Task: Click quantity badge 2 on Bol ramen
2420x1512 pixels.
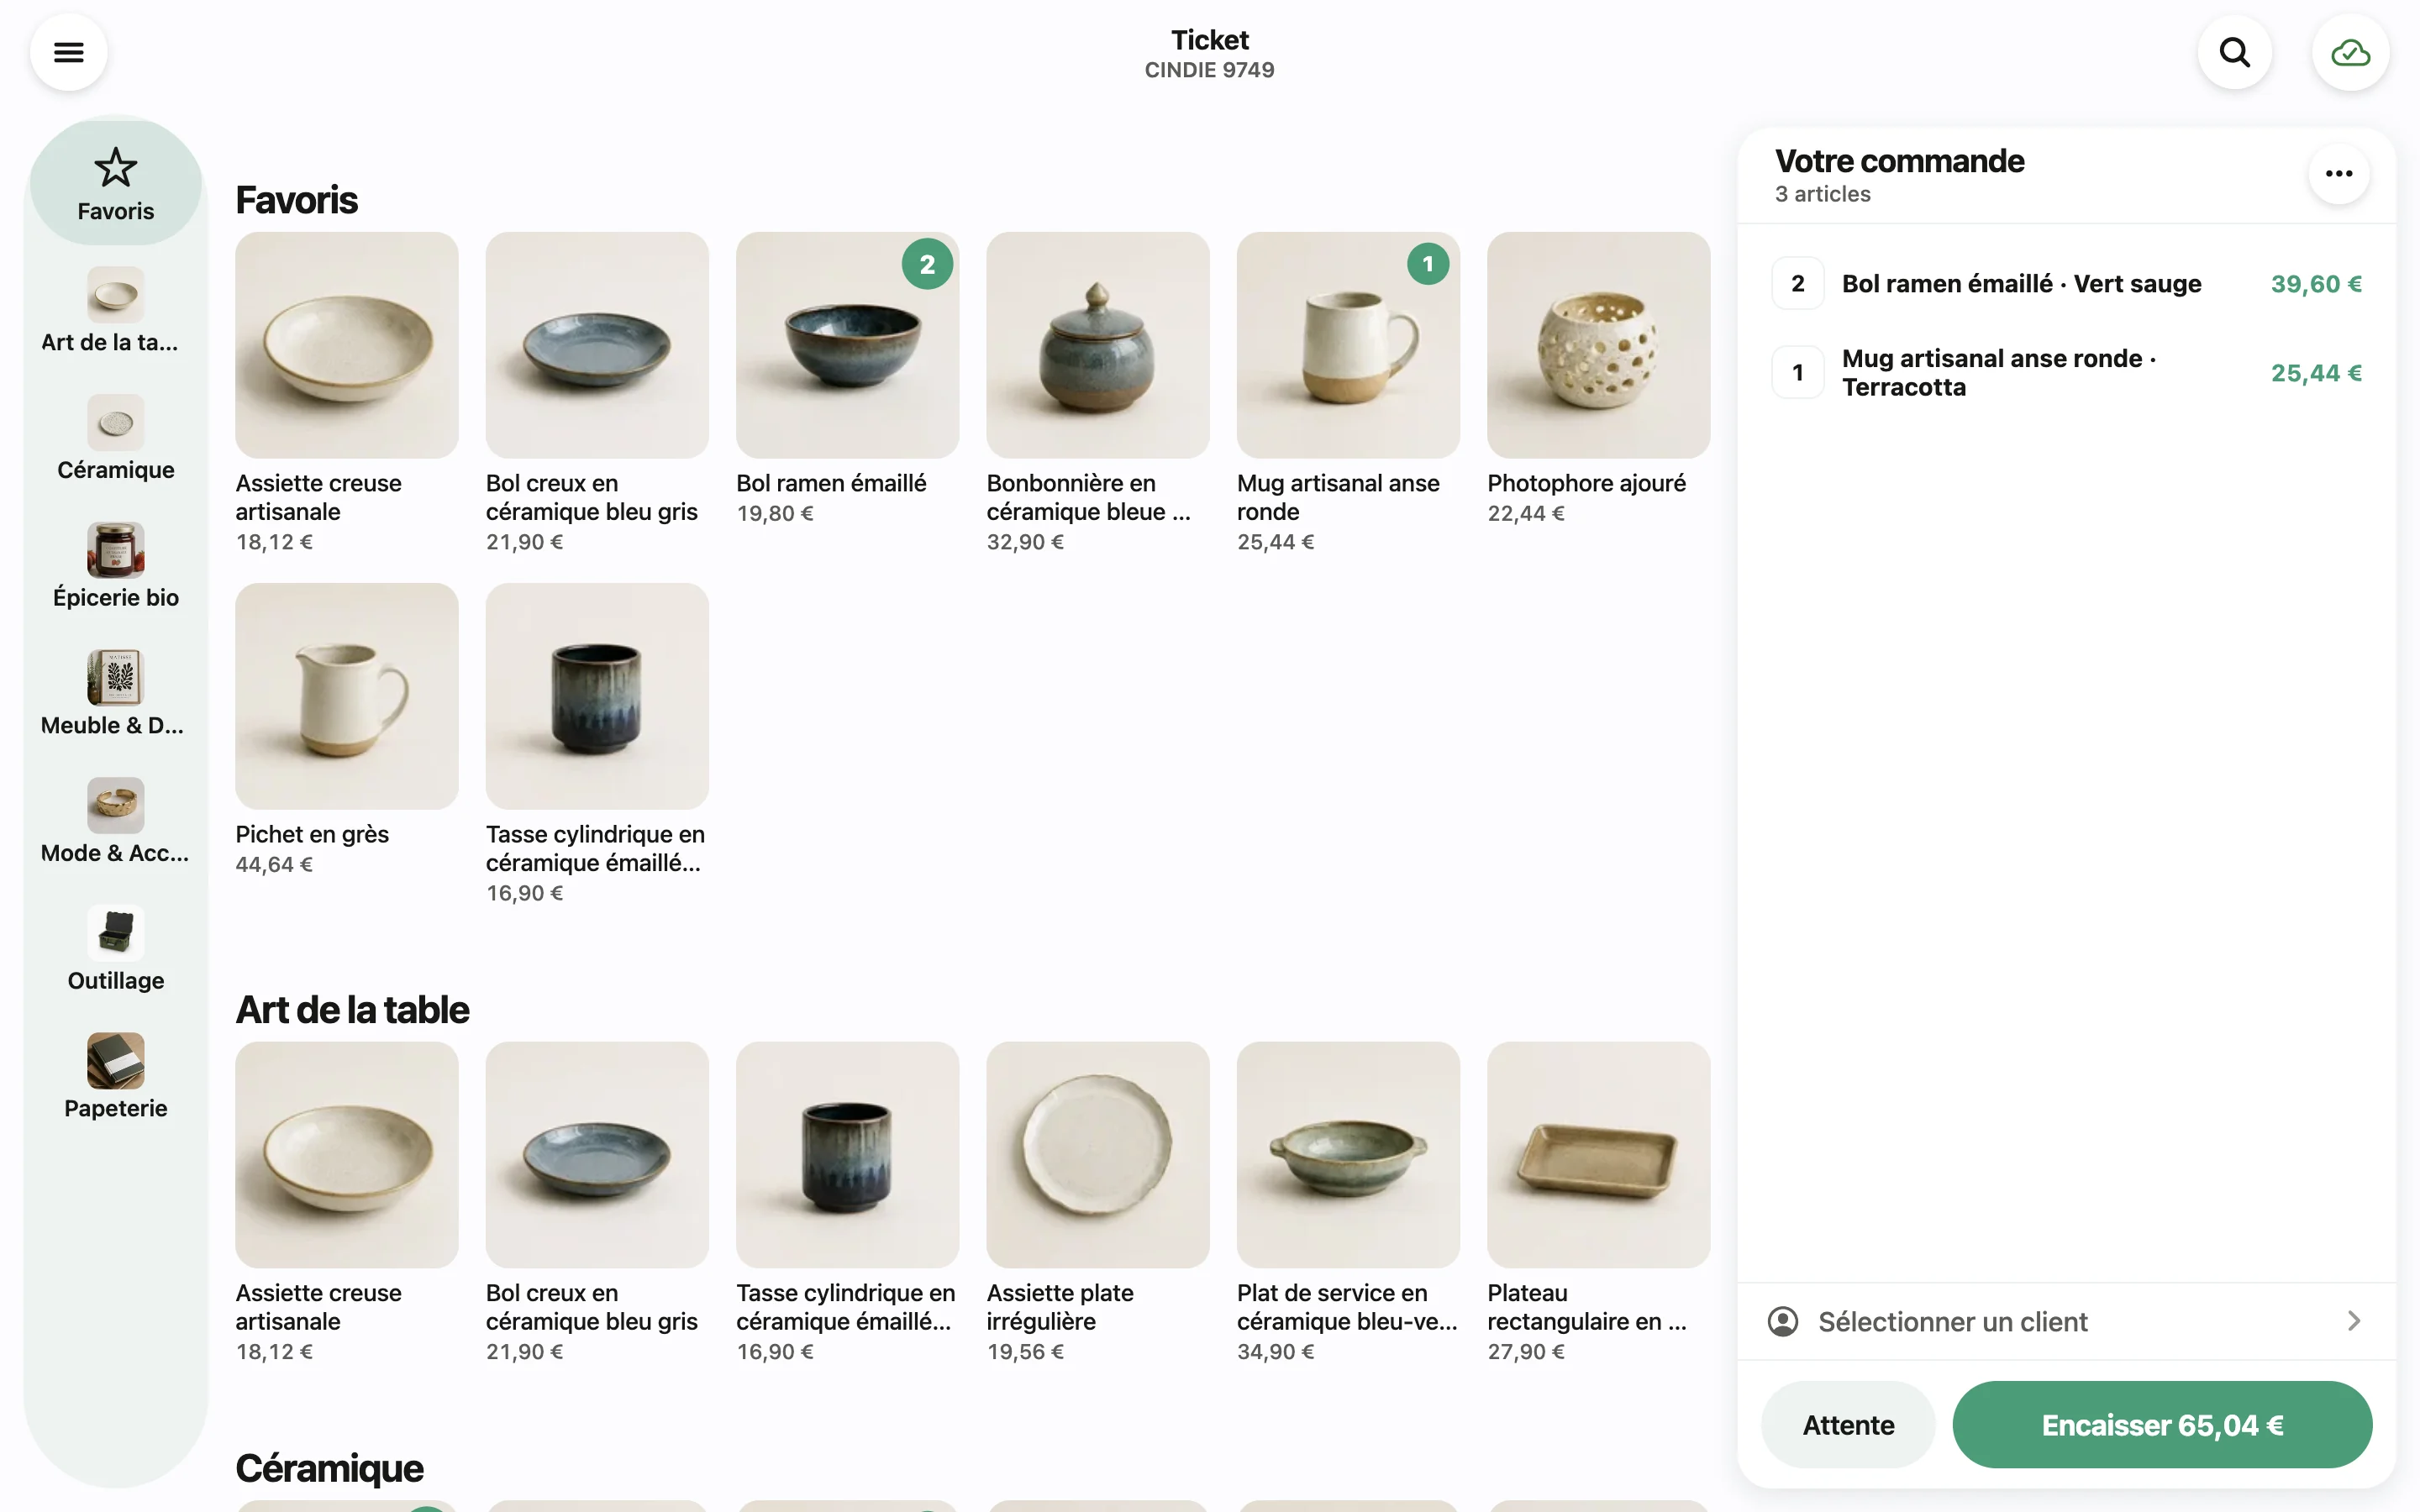Action: 927,264
